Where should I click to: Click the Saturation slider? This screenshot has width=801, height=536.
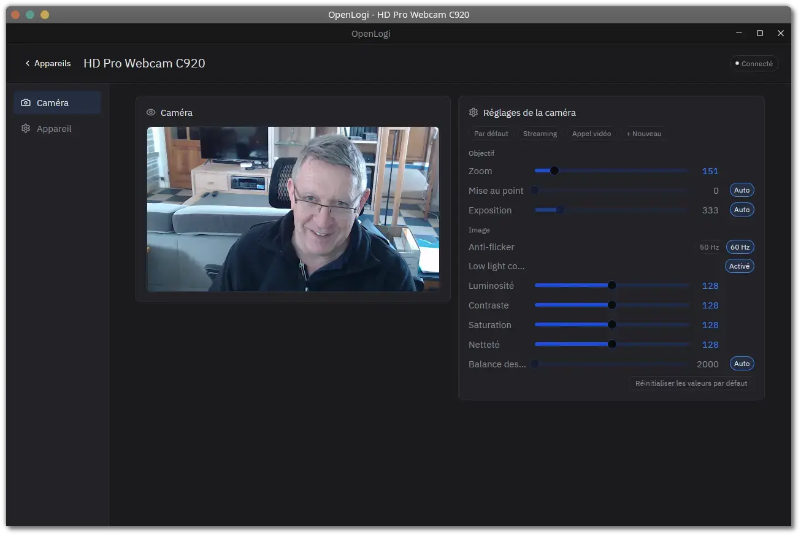click(611, 325)
